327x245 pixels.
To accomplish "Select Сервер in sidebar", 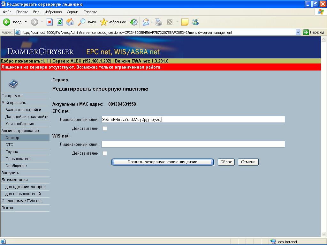I will click(x=25, y=138).
